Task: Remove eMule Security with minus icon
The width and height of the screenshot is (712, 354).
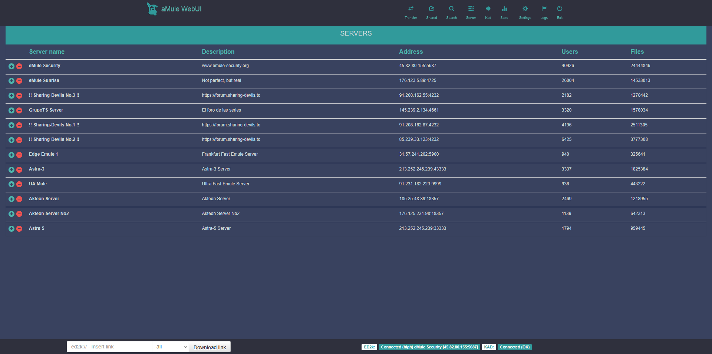Action: pyautogui.click(x=19, y=66)
